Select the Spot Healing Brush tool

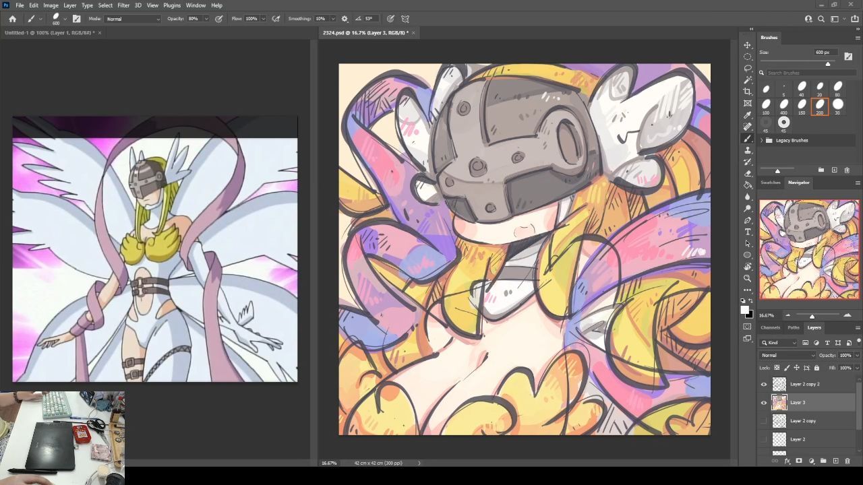point(747,127)
